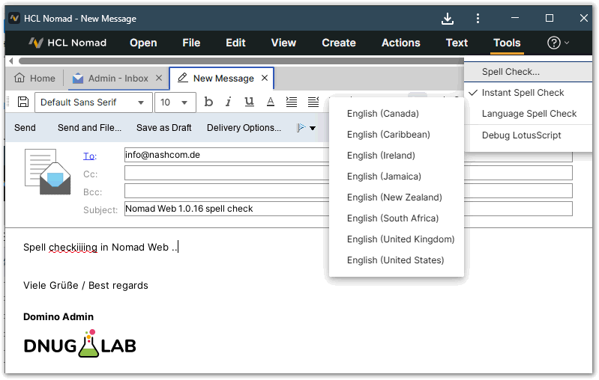Open the Create menu
The width and height of the screenshot is (599, 380).
[x=338, y=43]
